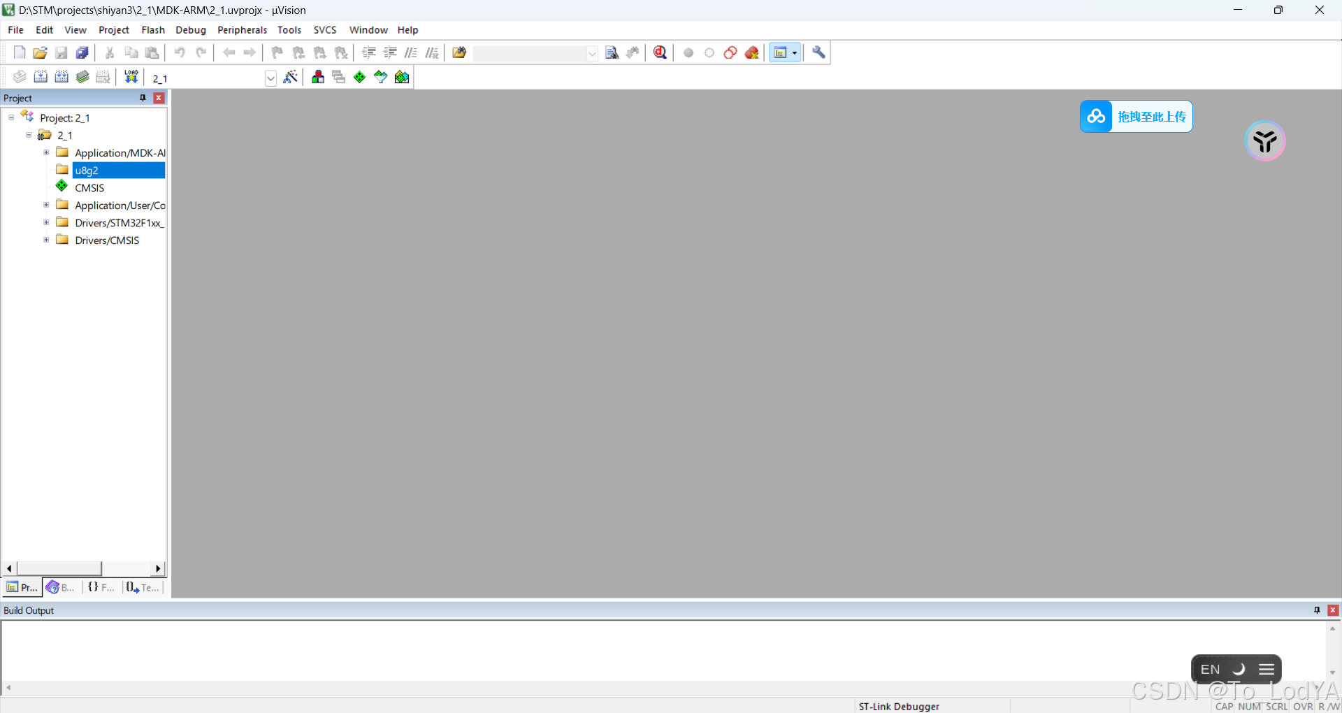Click the floating round assistant icon
The height and width of the screenshot is (713, 1342).
click(1265, 141)
